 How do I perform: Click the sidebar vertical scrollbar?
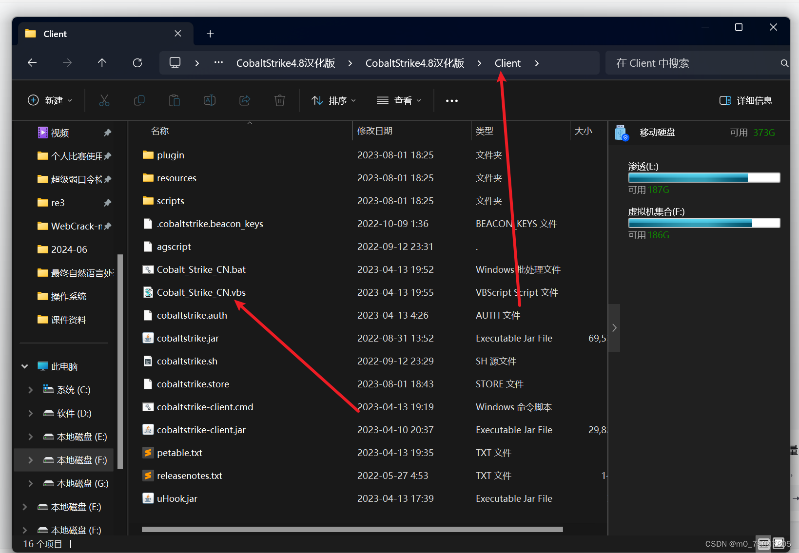(120, 361)
